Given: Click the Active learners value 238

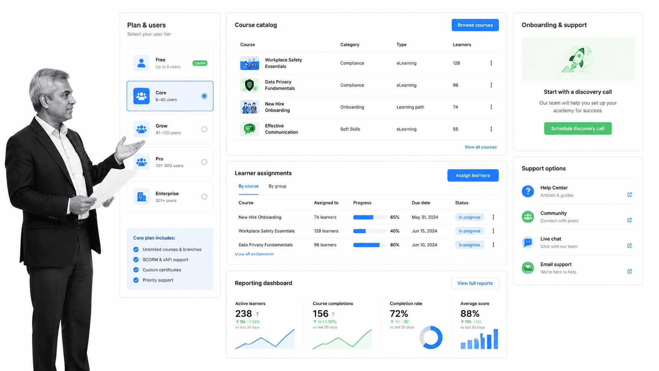Looking at the screenshot, I should pyautogui.click(x=244, y=314).
